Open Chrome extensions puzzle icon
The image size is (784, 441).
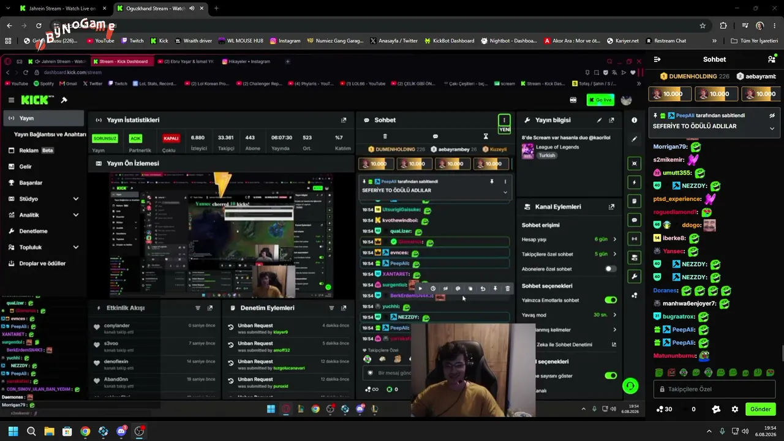click(x=723, y=26)
